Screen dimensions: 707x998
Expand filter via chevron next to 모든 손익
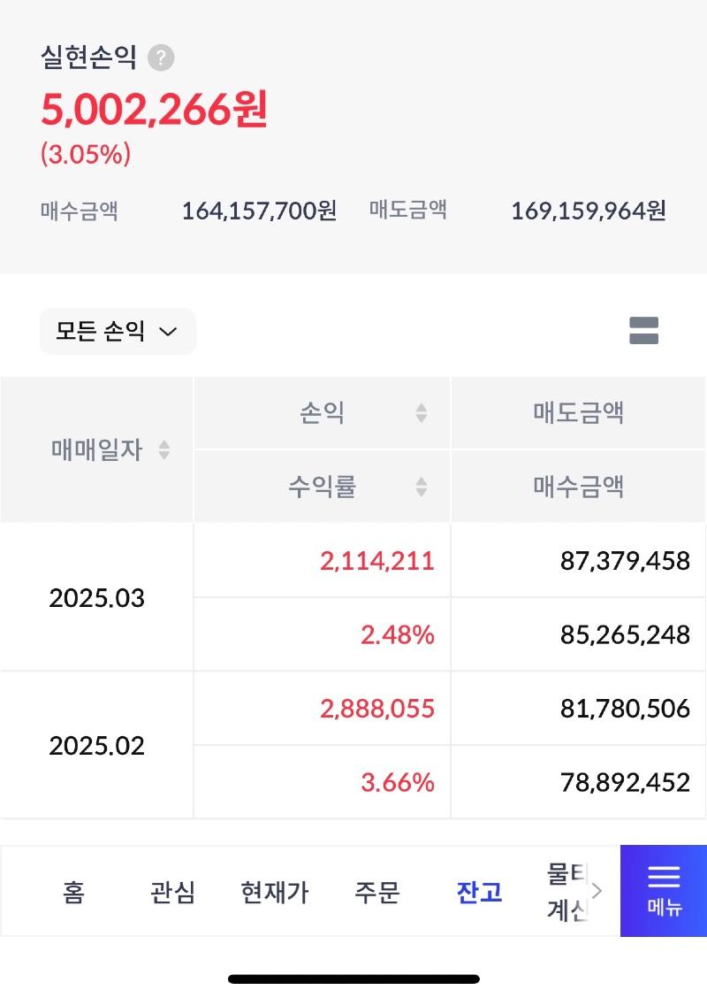[x=168, y=332]
